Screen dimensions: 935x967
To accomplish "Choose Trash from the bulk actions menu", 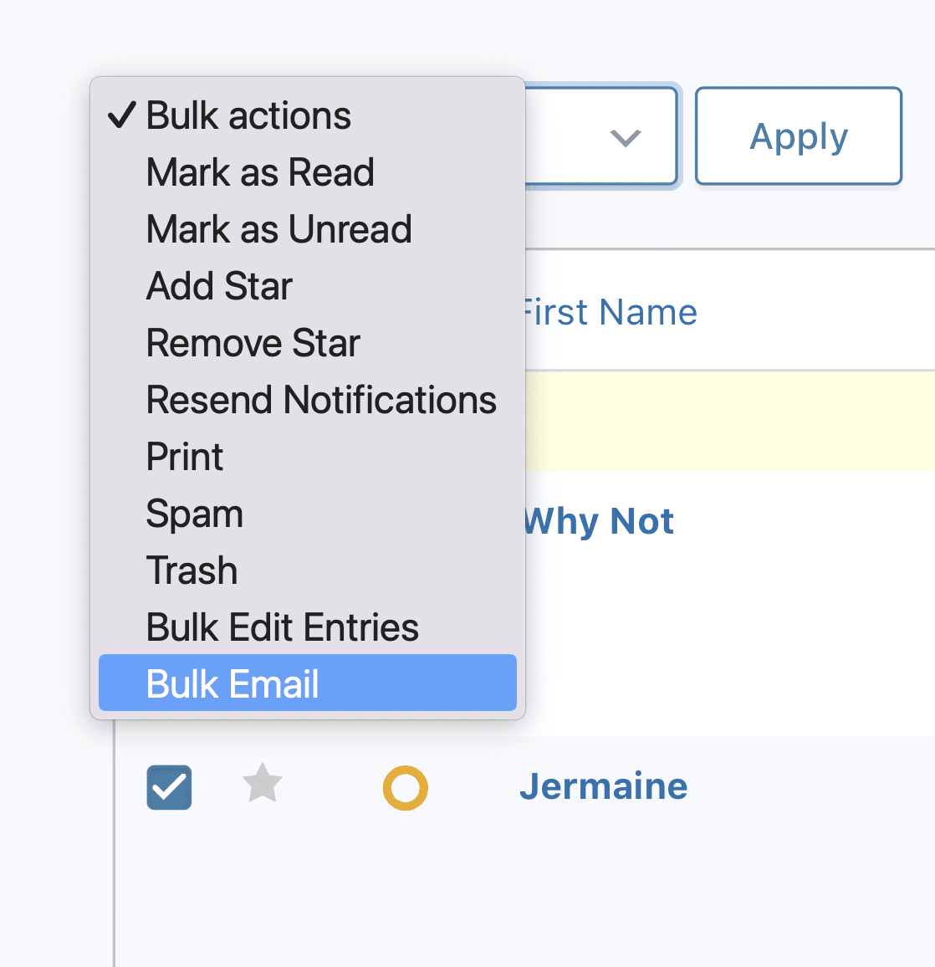I will click(x=192, y=570).
